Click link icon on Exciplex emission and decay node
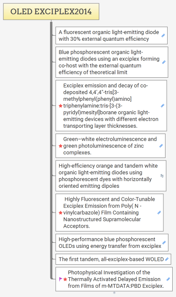The image size is (176, 297). click(x=163, y=106)
